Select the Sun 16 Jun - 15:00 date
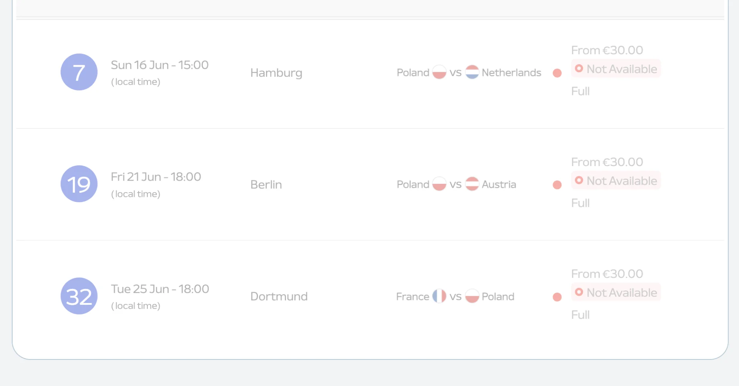 point(160,65)
